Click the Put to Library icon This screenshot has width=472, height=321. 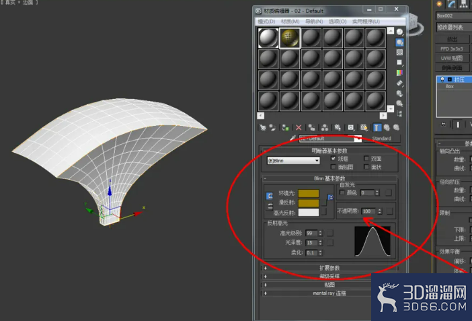coord(338,127)
